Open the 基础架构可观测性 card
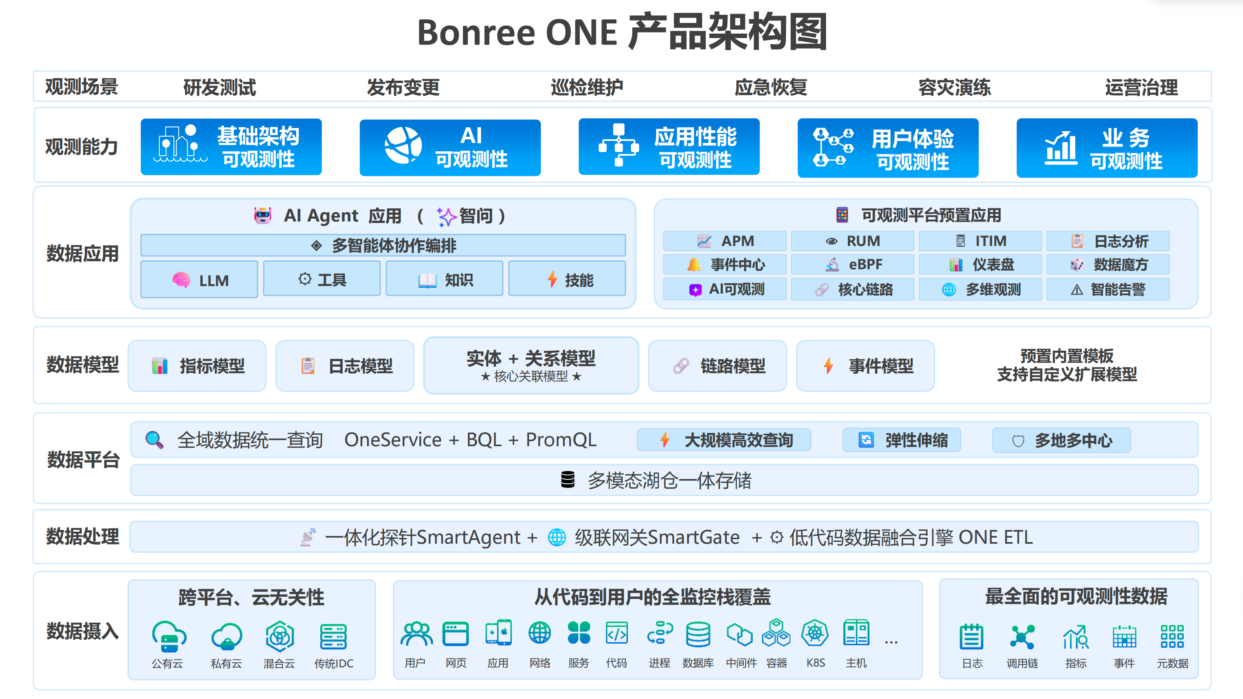The width and height of the screenshot is (1243, 699). click(x=231, y=147)
